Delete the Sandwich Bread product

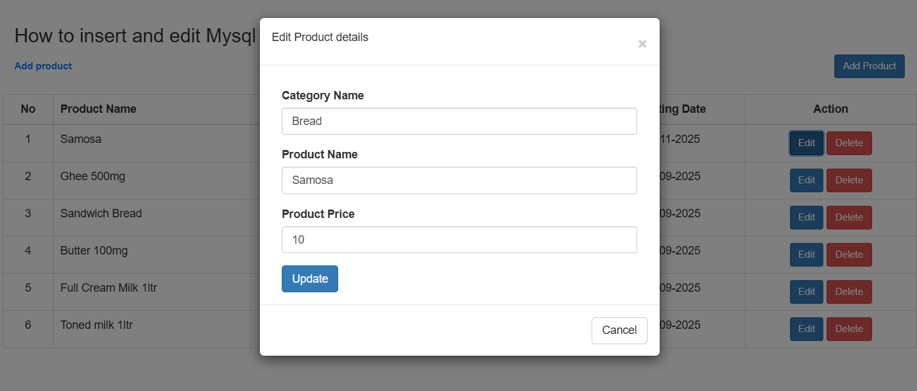(x=848, y=217)
